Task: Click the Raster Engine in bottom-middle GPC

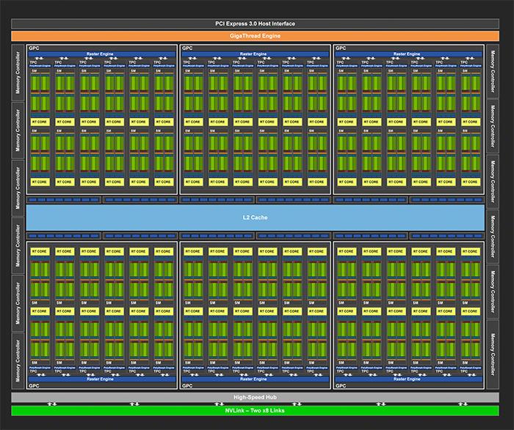Action: coord(255,379)
